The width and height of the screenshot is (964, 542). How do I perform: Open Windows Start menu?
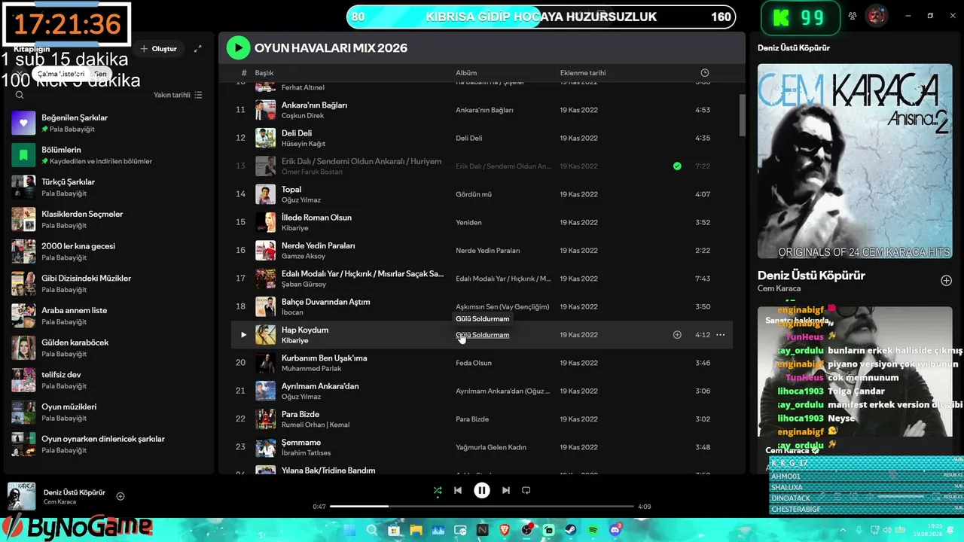pyautogui.click(x=349, y=531)
